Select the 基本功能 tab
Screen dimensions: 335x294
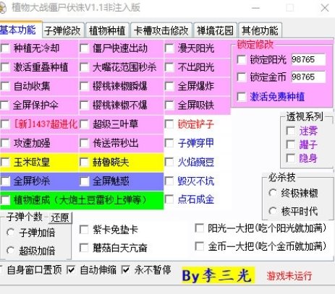[x=20, y=30]
